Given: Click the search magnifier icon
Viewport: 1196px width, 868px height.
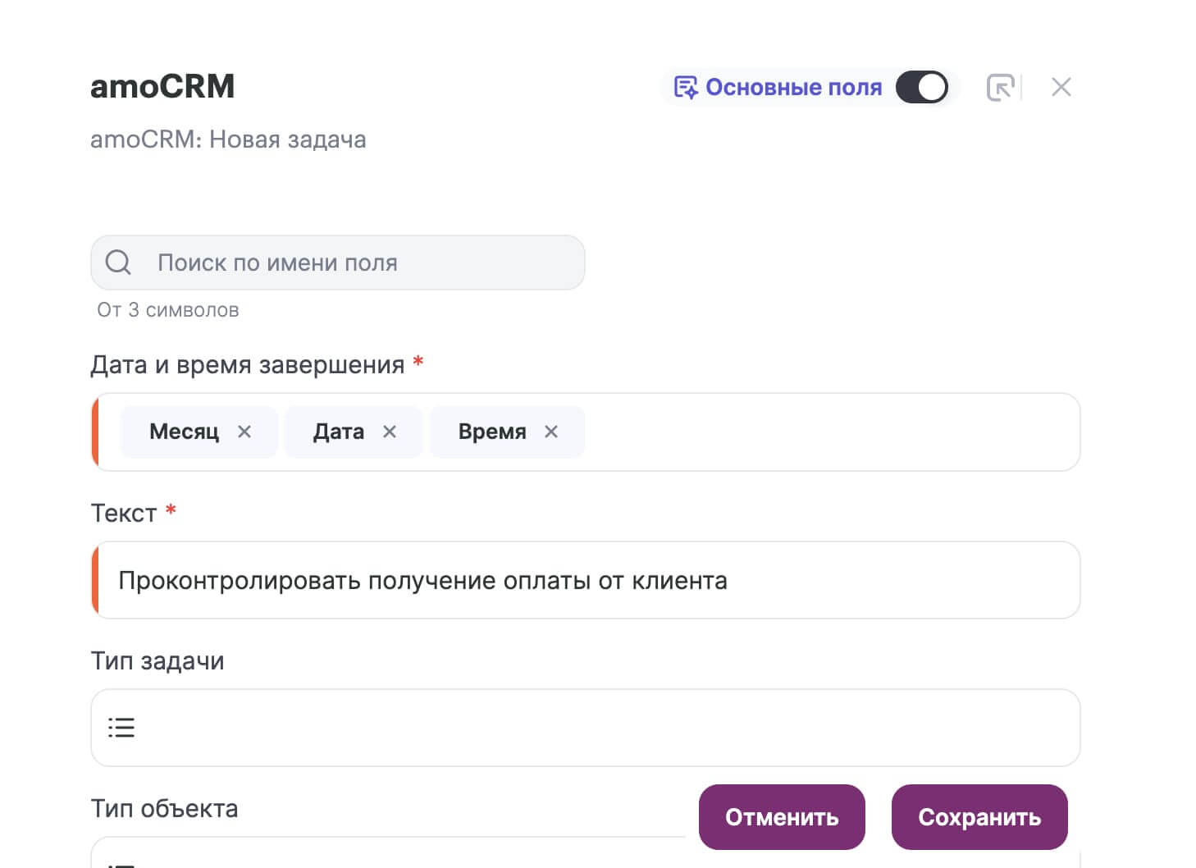Looking at the screenshot, I should (118, 263).
